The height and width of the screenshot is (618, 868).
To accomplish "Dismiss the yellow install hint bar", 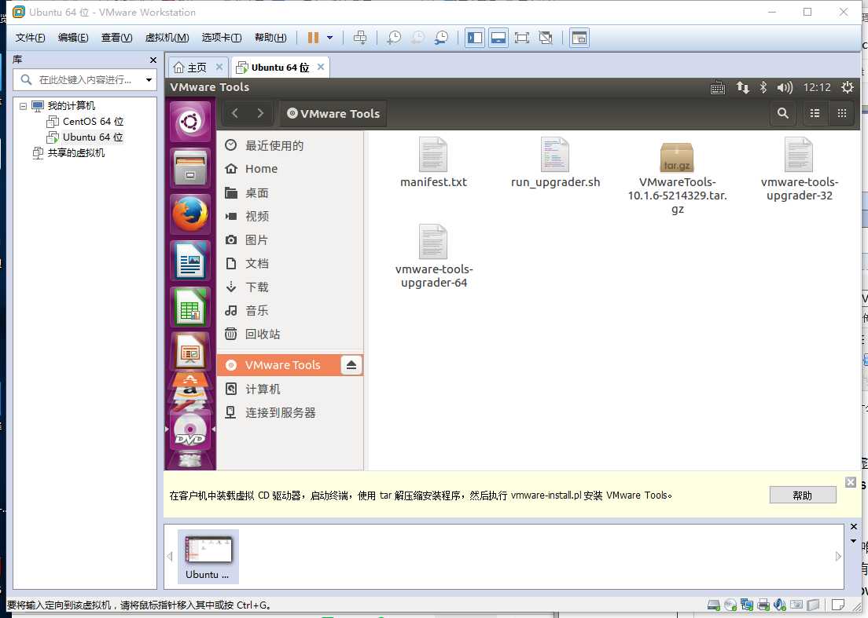I will pos(851,482).
